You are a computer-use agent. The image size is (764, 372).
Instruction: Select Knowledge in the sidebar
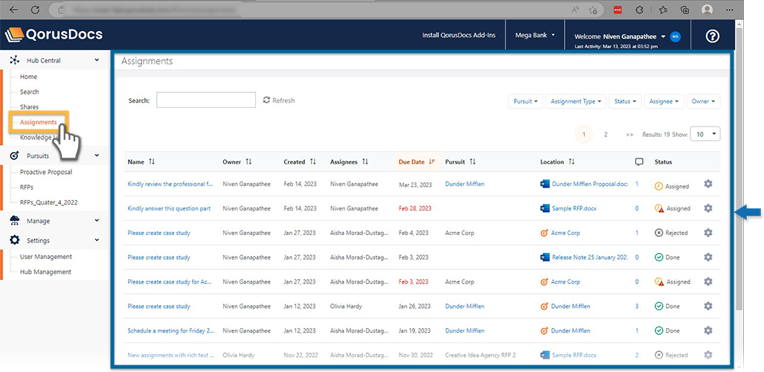tap(36, 138)
